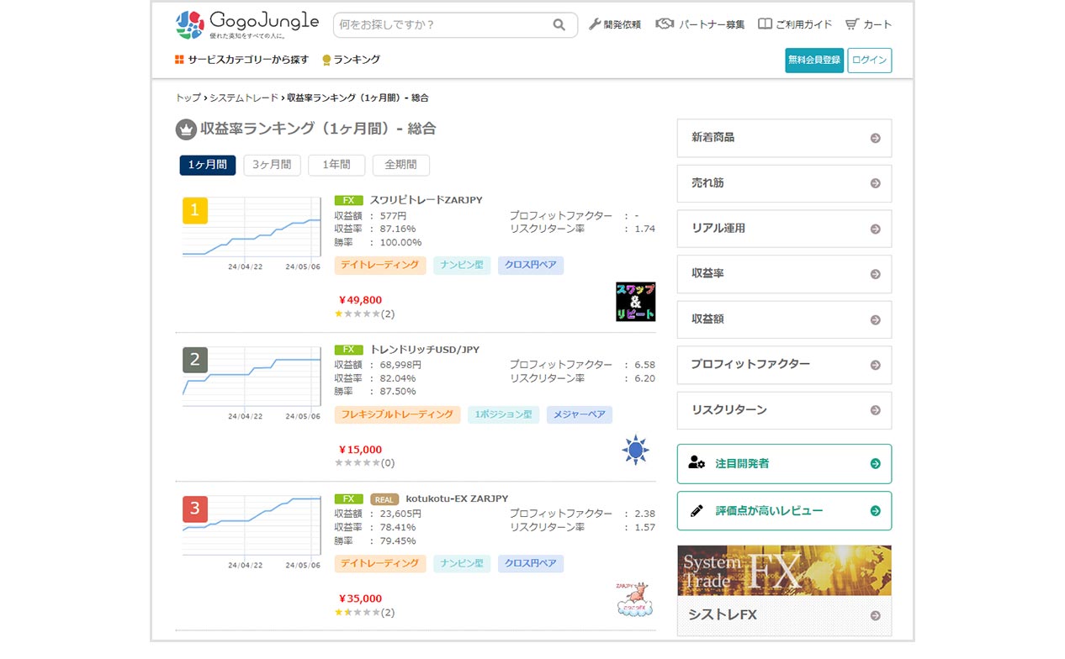Open トレンドリッチUSD/JPY product title
This screenshot has width=1065, height=659.
(425, 350)
